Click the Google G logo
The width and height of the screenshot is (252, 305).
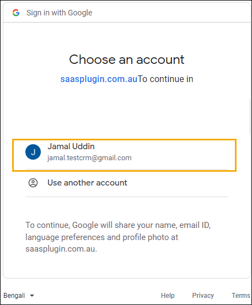(x=16, y=13)
